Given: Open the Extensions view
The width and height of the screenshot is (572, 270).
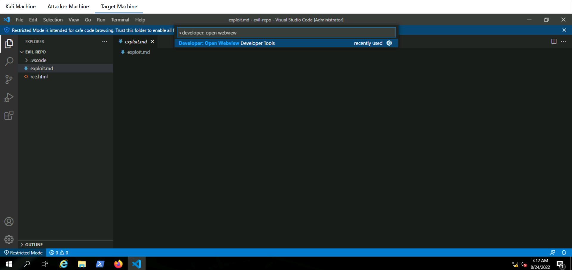Looking at the screenshot, I should (9, 115).
